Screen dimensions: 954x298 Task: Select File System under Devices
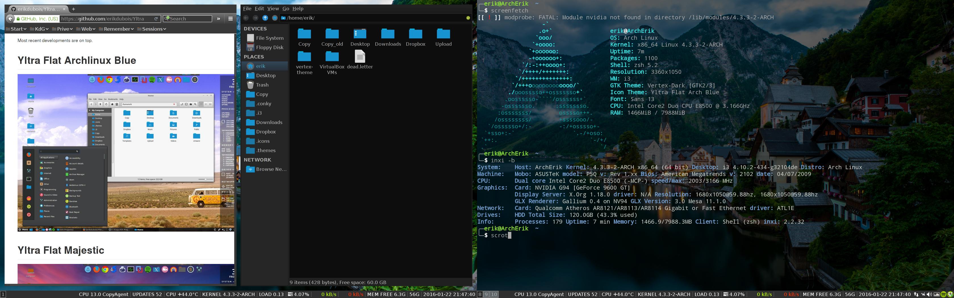coord(265,38)
